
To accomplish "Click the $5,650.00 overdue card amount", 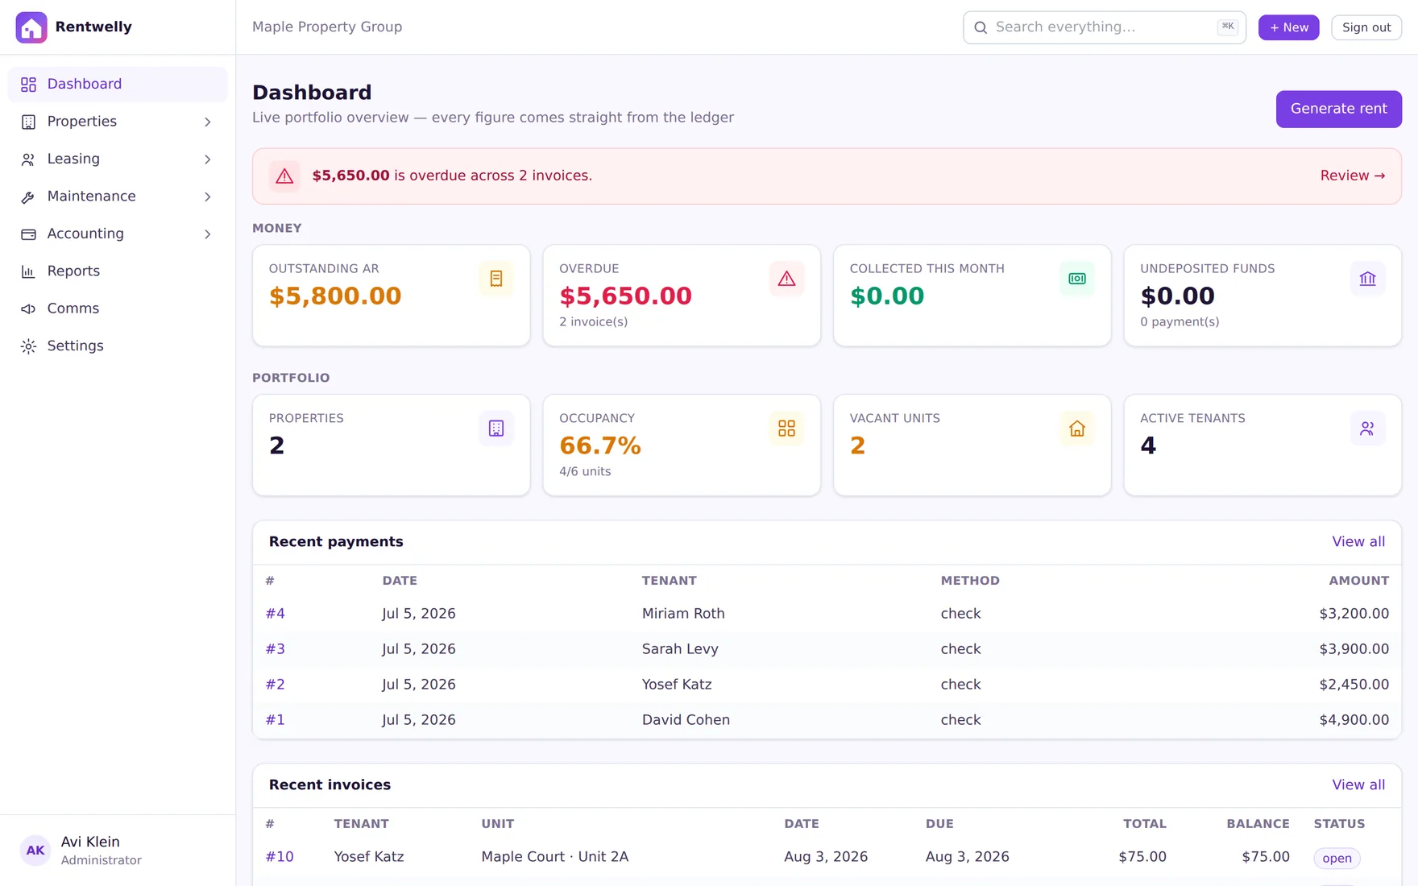I will (x=625, y=296).
